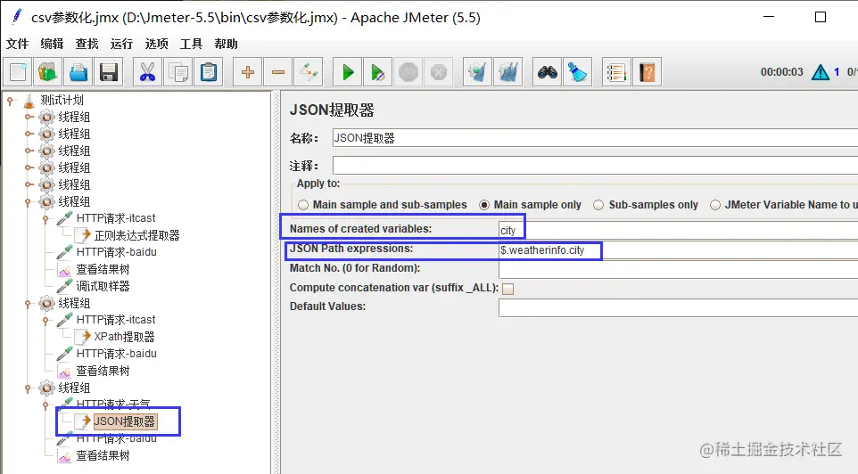Click the New test plan toolbar icon
The width and height of the screenshot is (858, 474).
coord(18,72)
